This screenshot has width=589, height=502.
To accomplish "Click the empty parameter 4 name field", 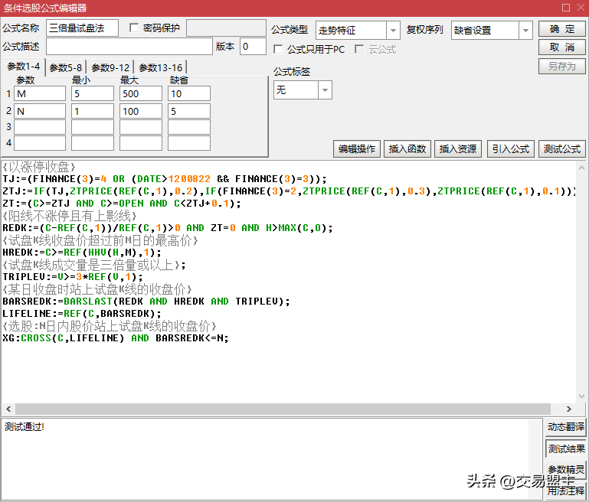I will (x=40, y=143).
